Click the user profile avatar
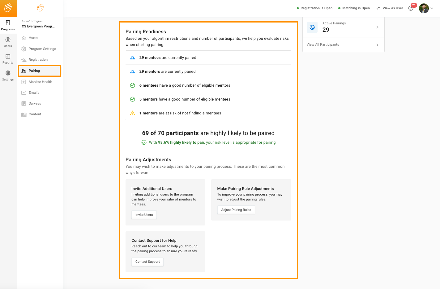 (424, 8)
